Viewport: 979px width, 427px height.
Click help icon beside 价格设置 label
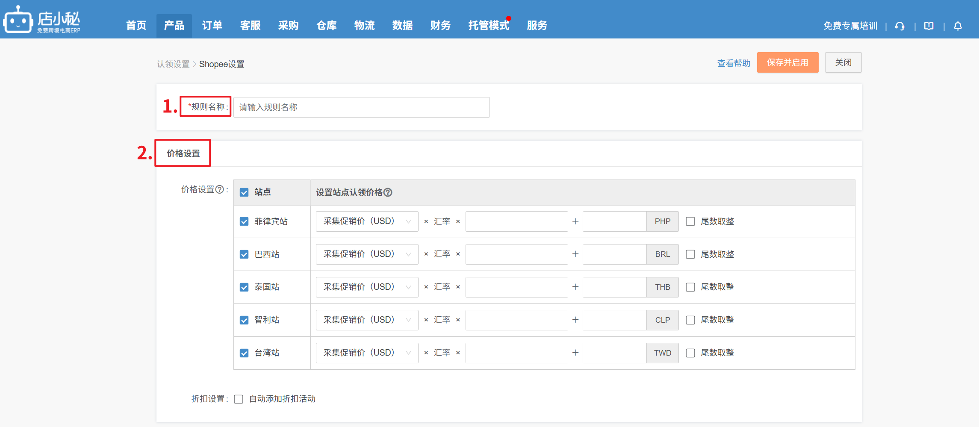(219, 189)
